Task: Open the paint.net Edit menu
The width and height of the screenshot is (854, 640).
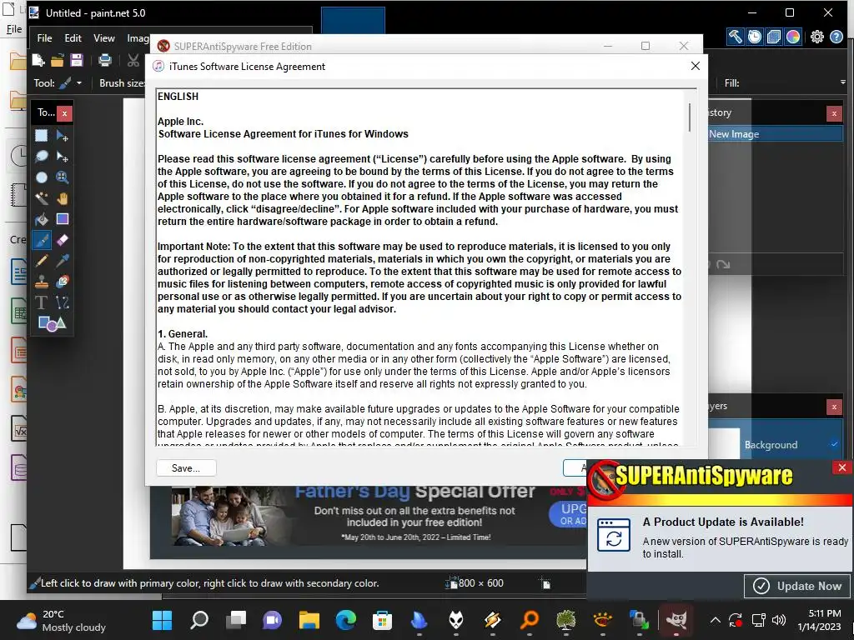Action: click(x=73, y=38)
